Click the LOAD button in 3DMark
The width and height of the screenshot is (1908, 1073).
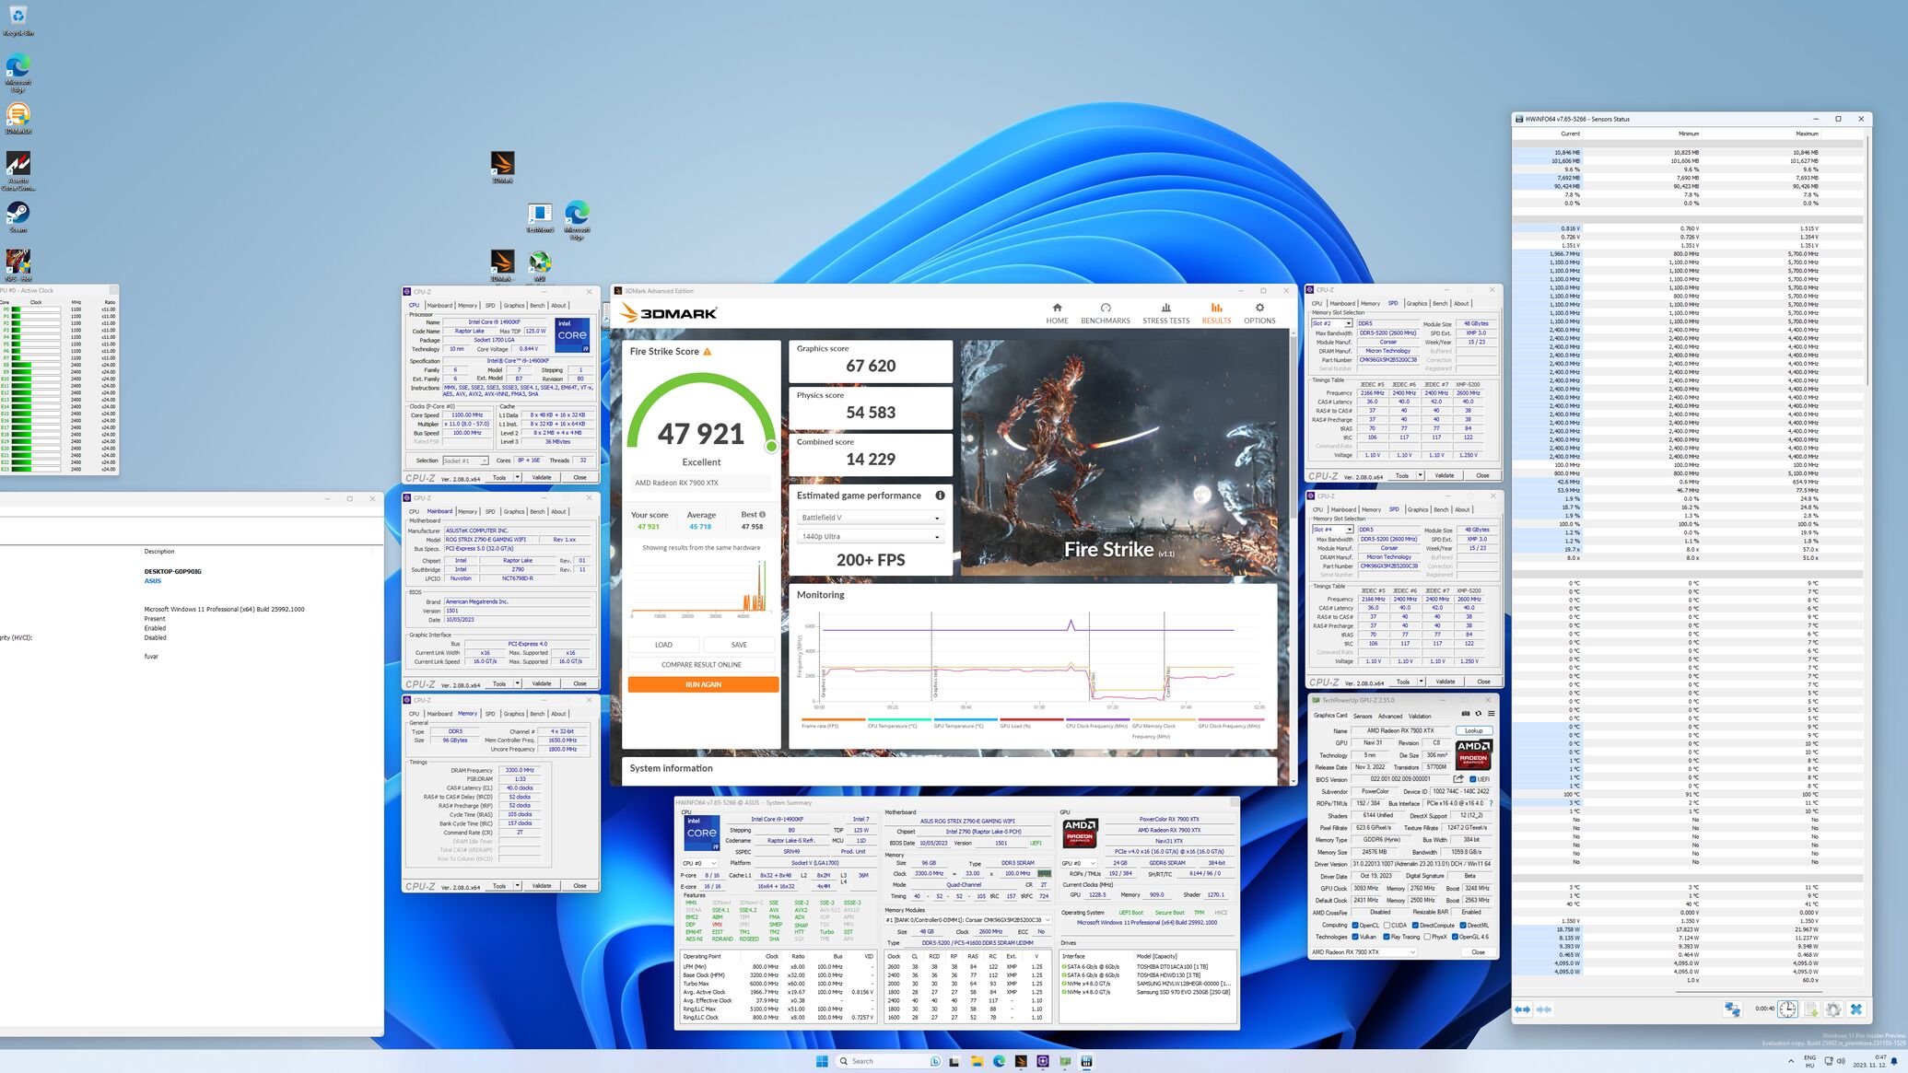[663, 645]
